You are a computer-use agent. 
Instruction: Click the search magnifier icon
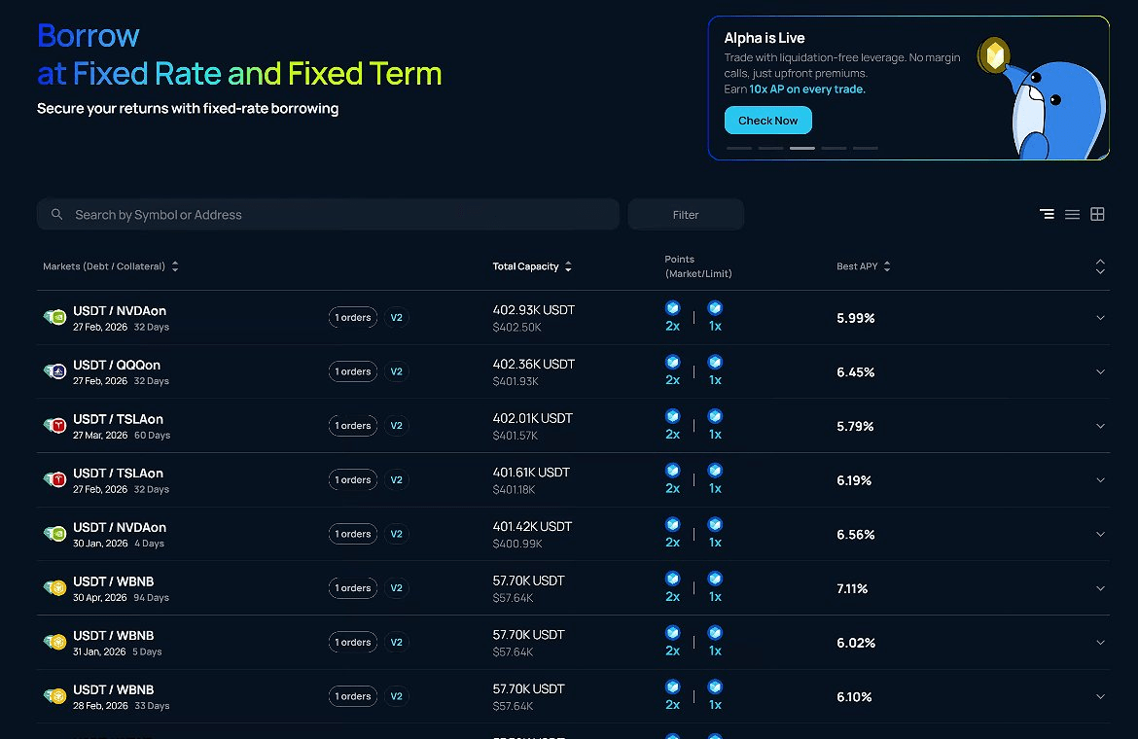click(57, 214)
